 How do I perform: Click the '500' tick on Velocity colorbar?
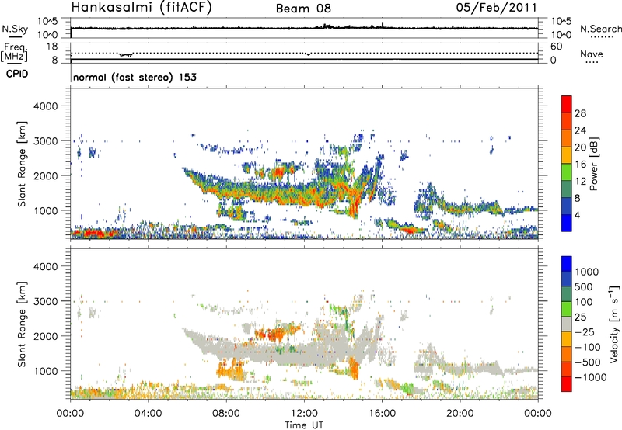click(x=585, y=286)
